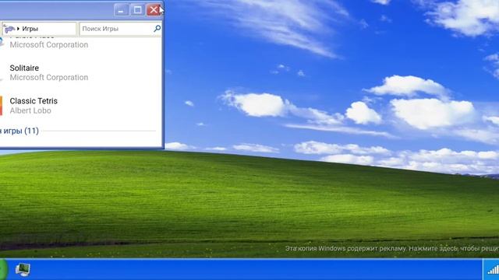
Task: Select the игры (11) group header
Action: (19, 131)
